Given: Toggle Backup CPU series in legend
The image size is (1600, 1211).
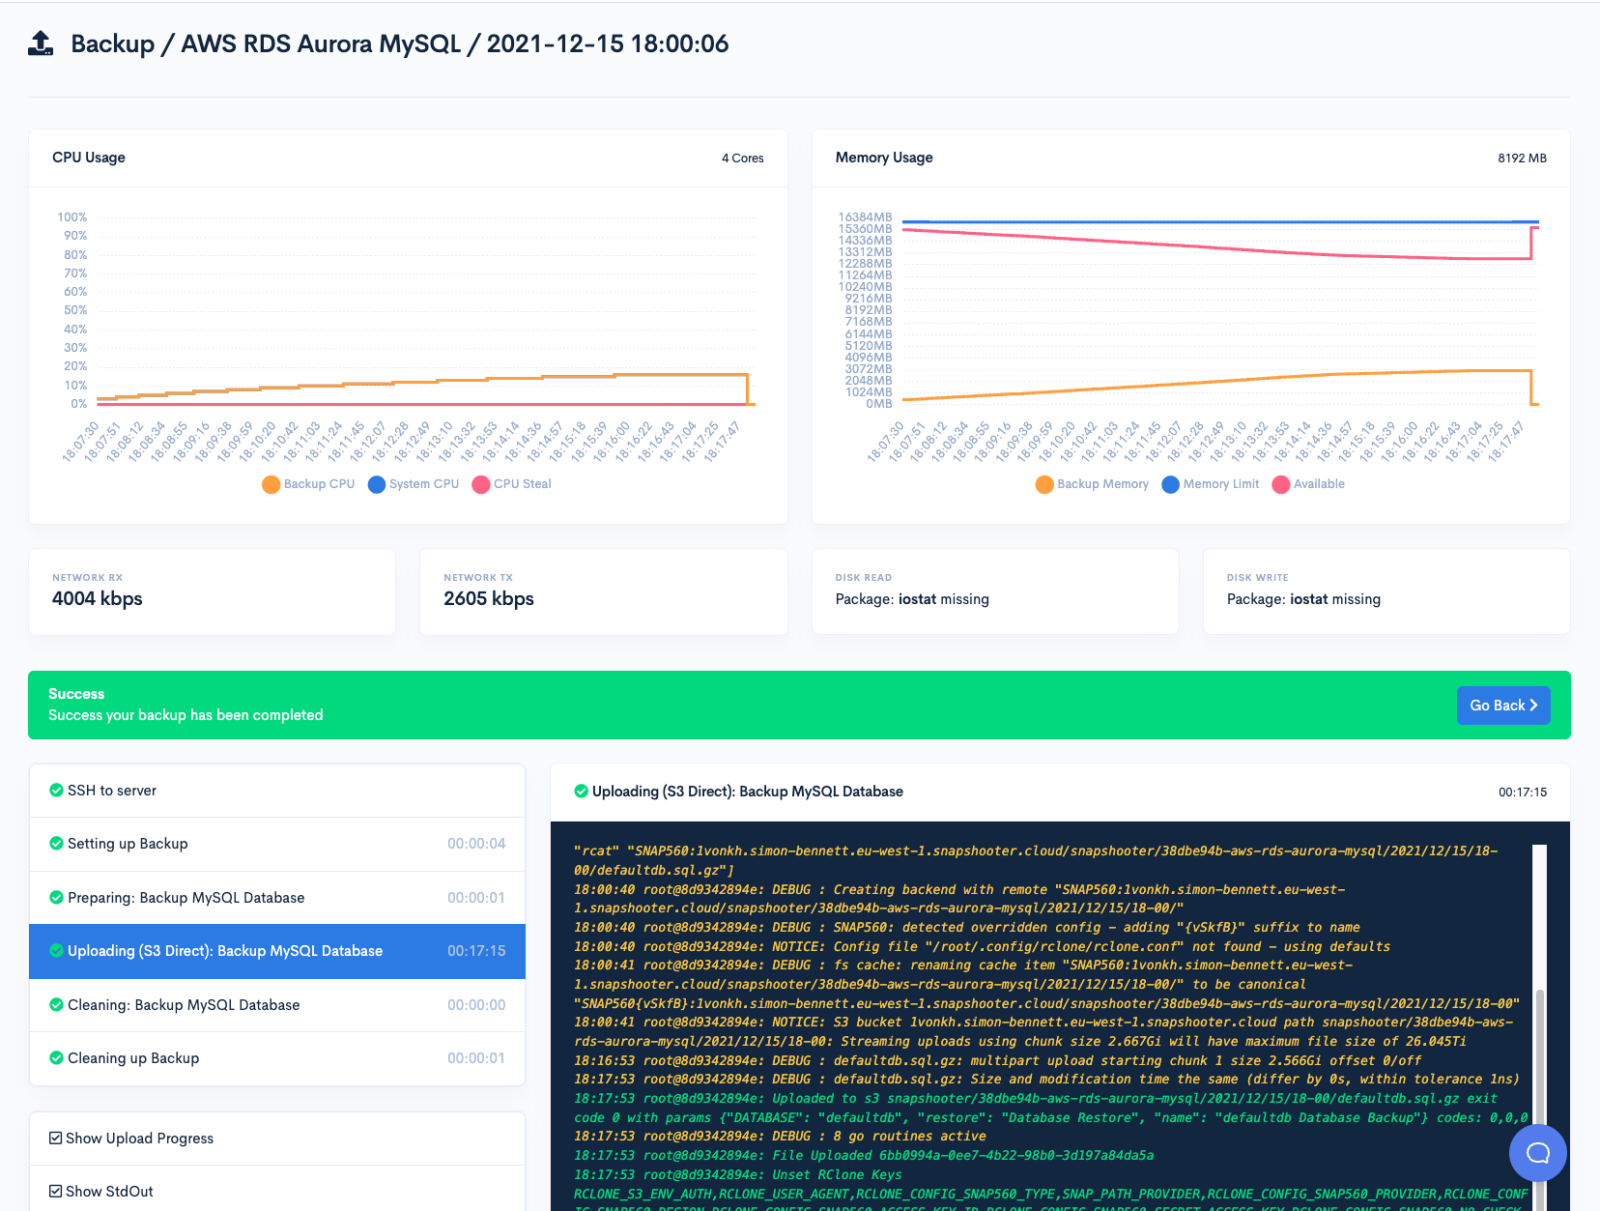Looking at the screenshot, I should [x=308, y=484].
